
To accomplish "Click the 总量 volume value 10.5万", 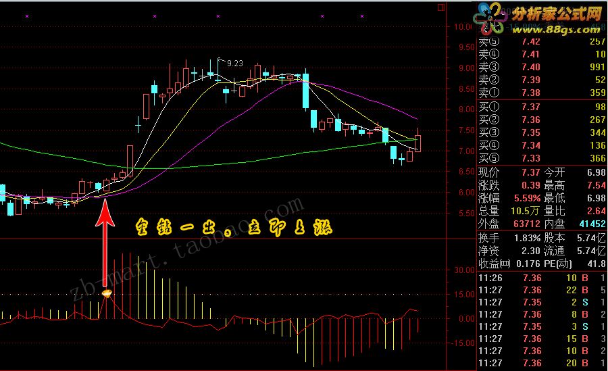I will click(525, 211).
